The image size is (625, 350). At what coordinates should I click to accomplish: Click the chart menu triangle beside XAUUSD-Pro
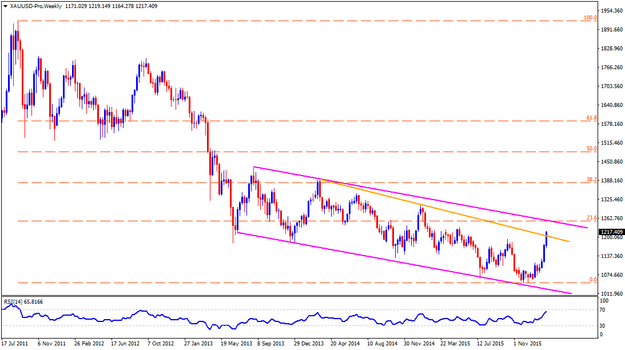[x=5, y=6]
